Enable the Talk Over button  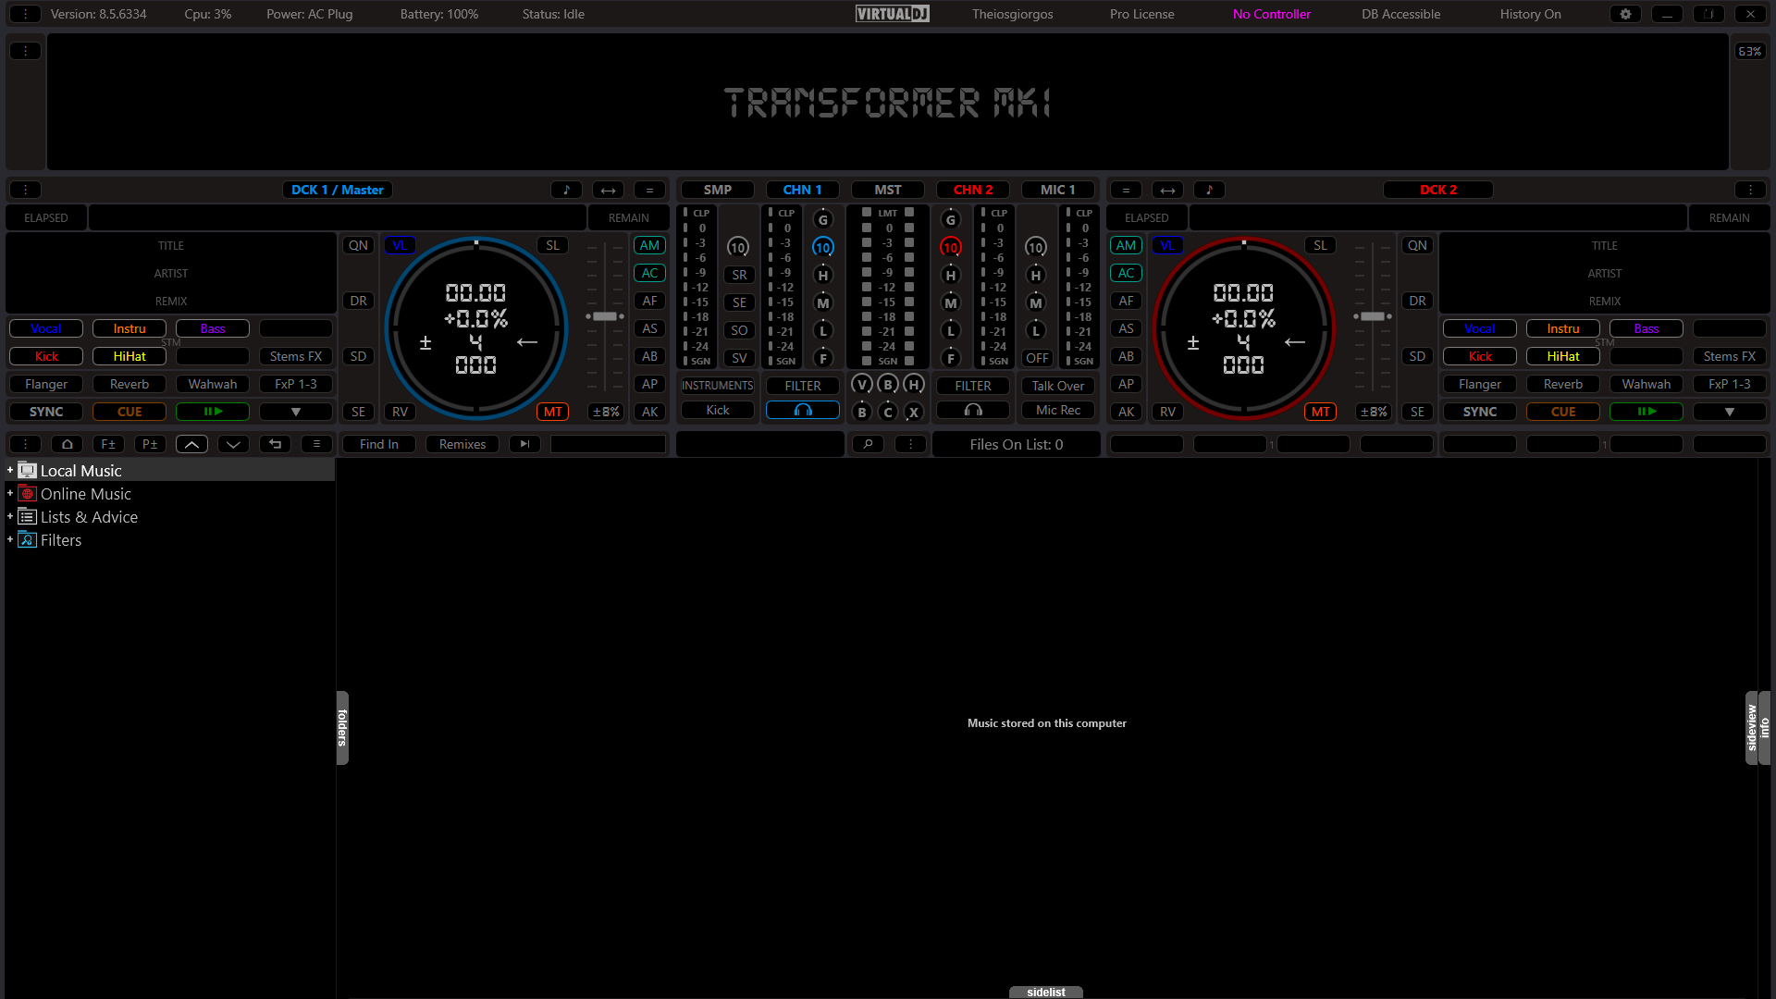point(1058,386)
